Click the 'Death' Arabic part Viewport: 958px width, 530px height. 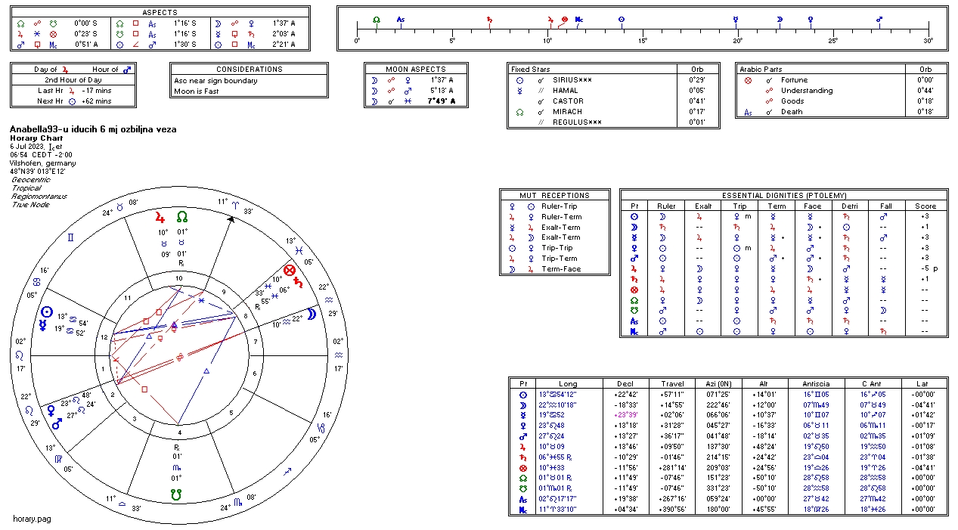(792, 112)
